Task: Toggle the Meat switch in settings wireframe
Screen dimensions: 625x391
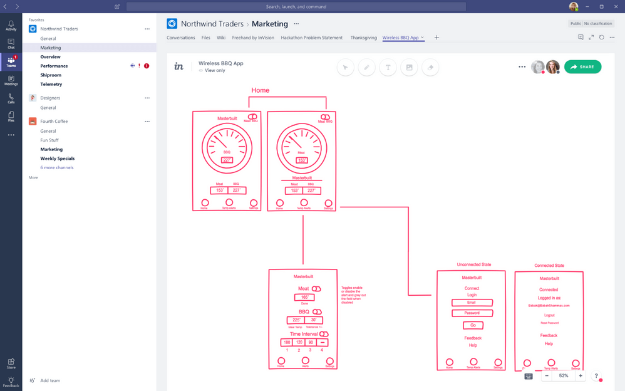Action: click(x=317, y=289)
